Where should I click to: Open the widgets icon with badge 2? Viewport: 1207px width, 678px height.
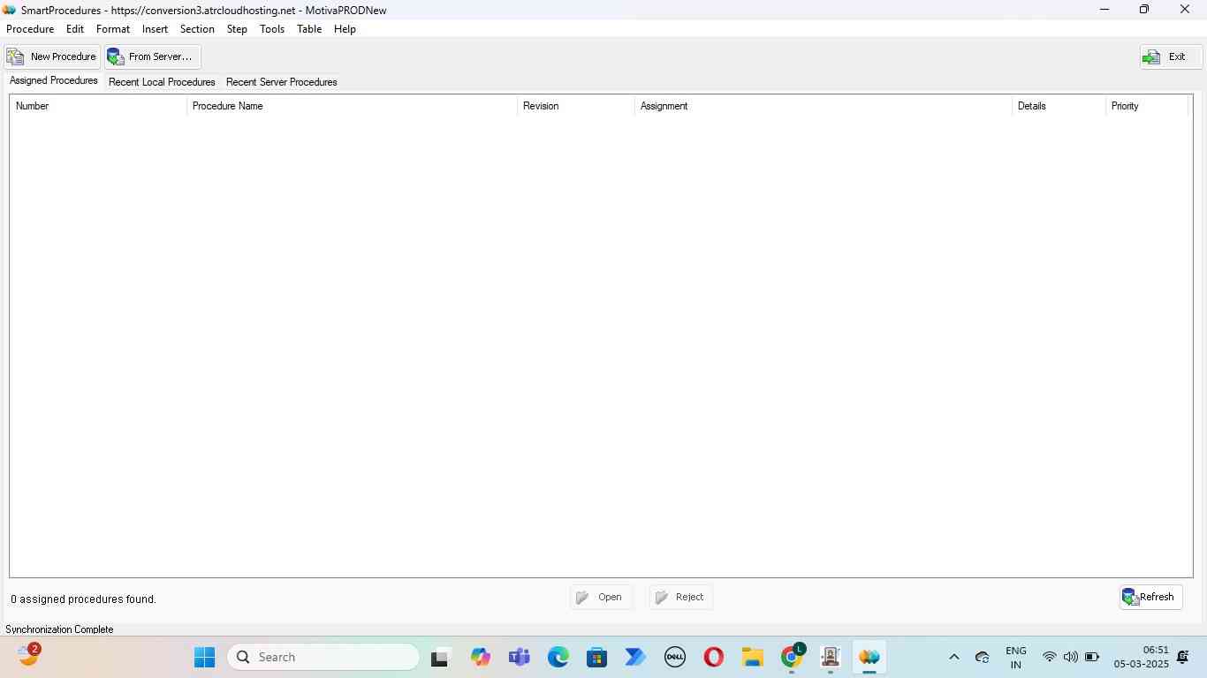28,656
